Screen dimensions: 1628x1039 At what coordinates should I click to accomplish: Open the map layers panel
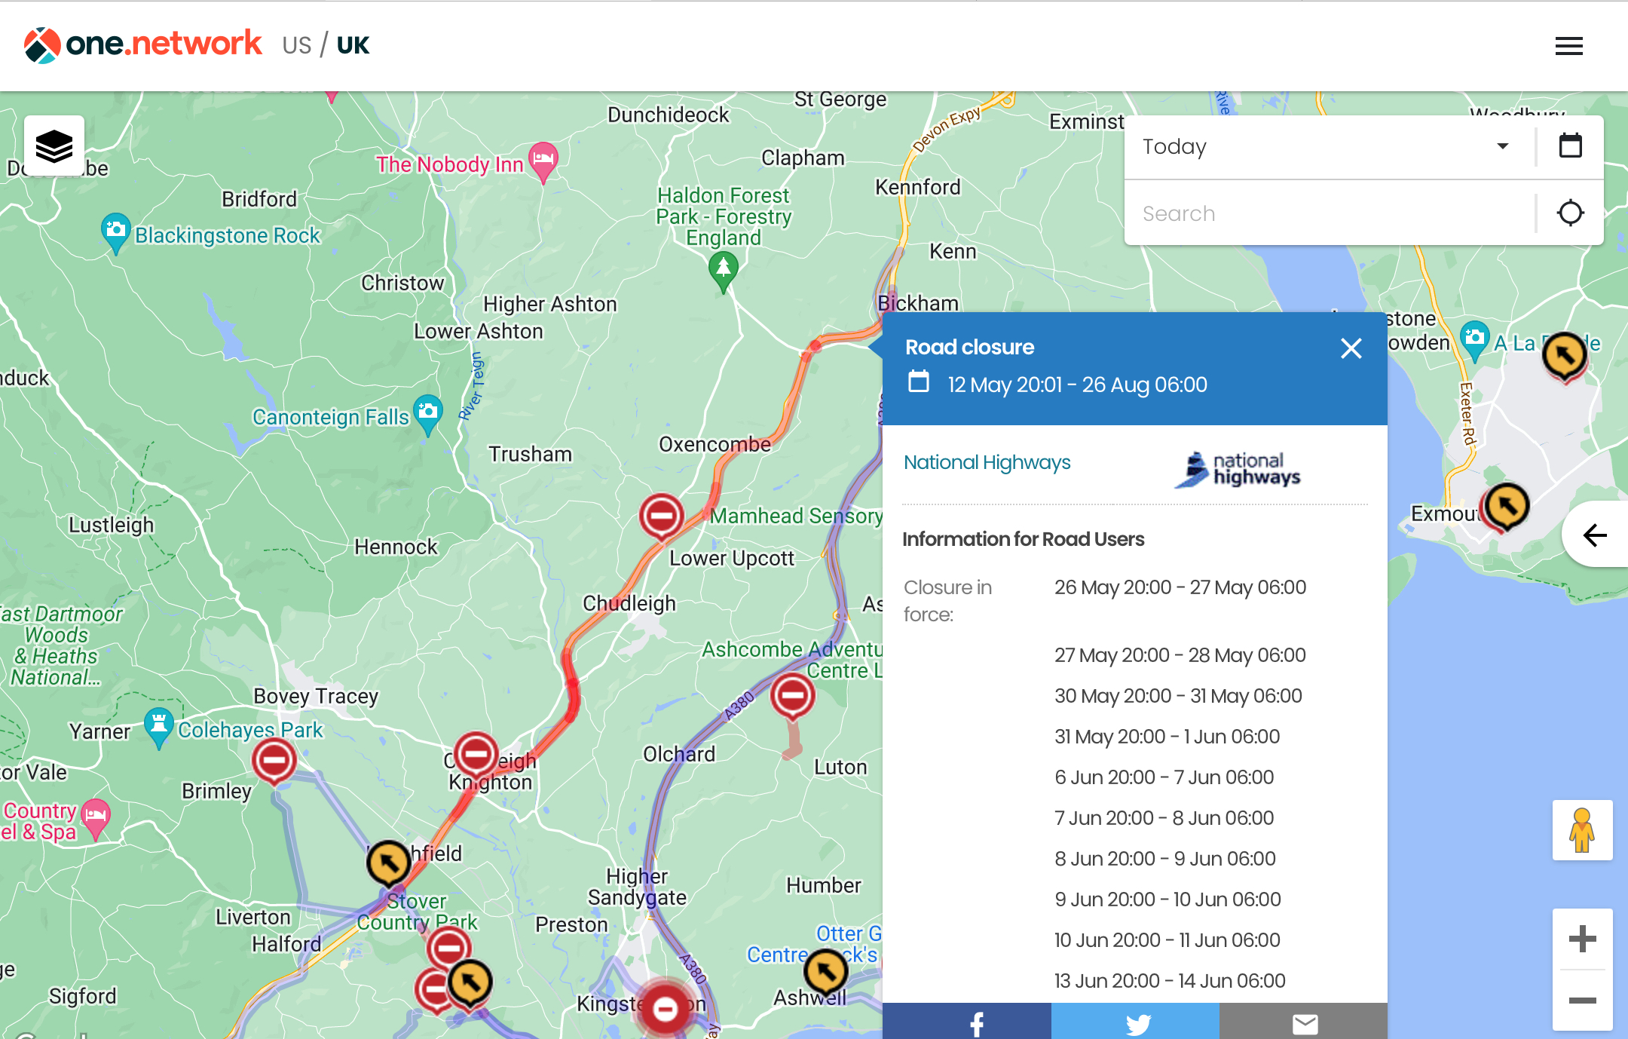(x=54, y=146)
